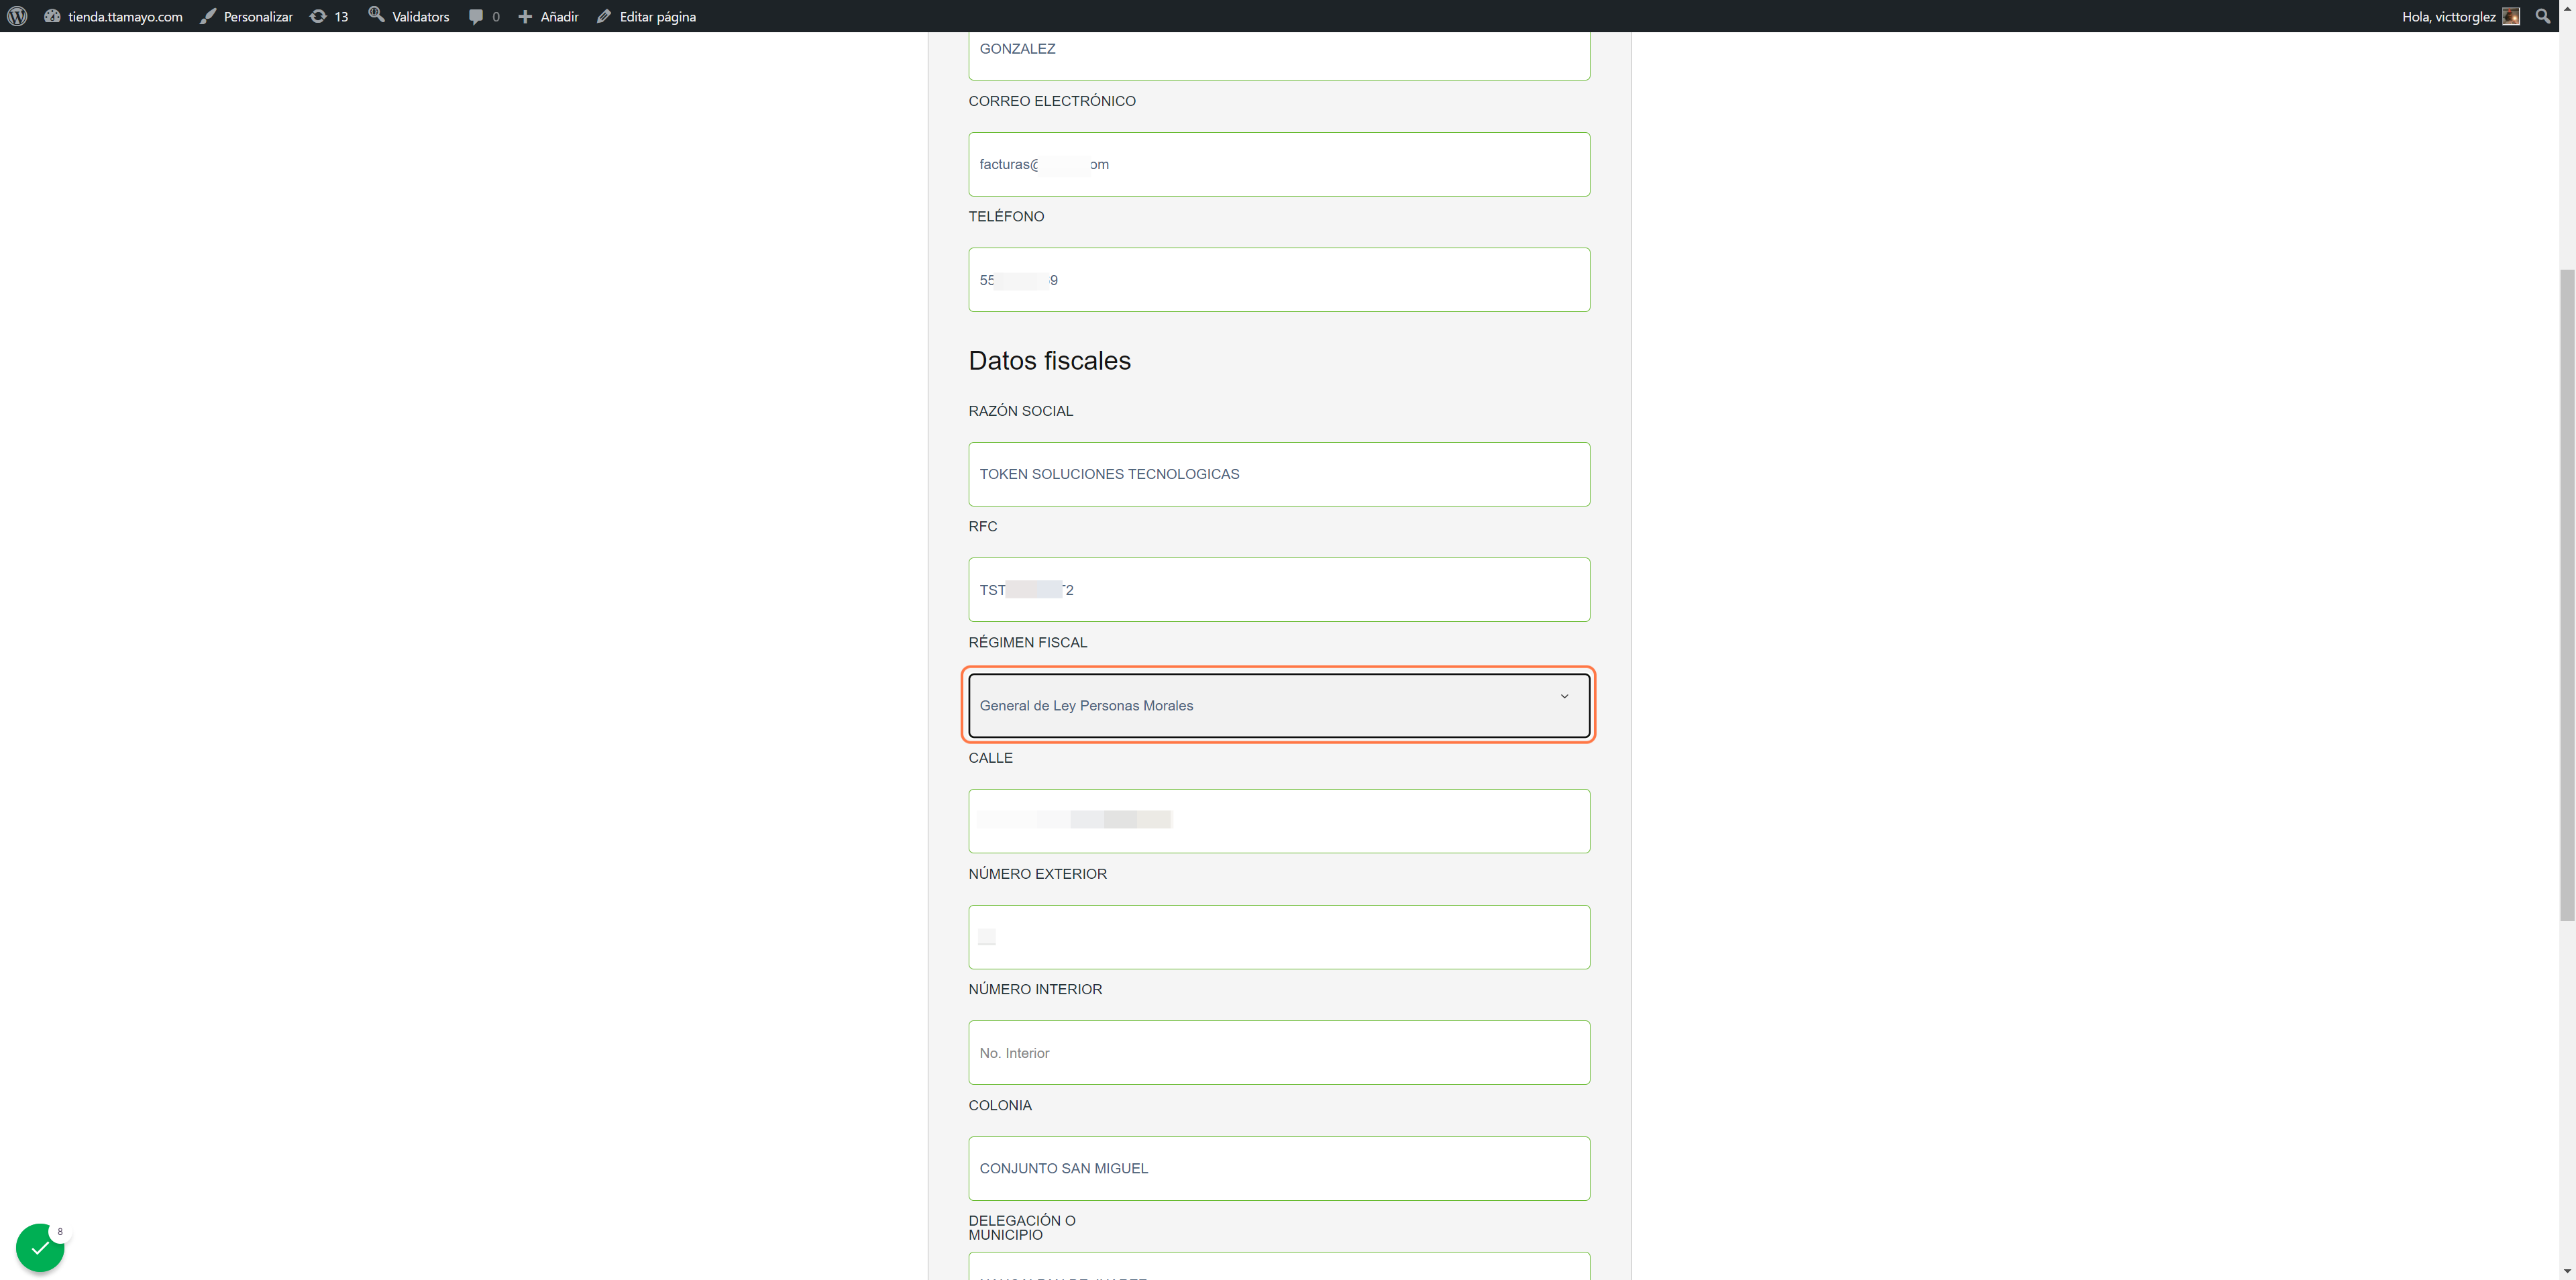Click Editar página in admin bar

click(x=646, y=16)
